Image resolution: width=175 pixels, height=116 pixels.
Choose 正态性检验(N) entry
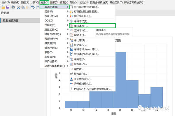tap(92, 79)
